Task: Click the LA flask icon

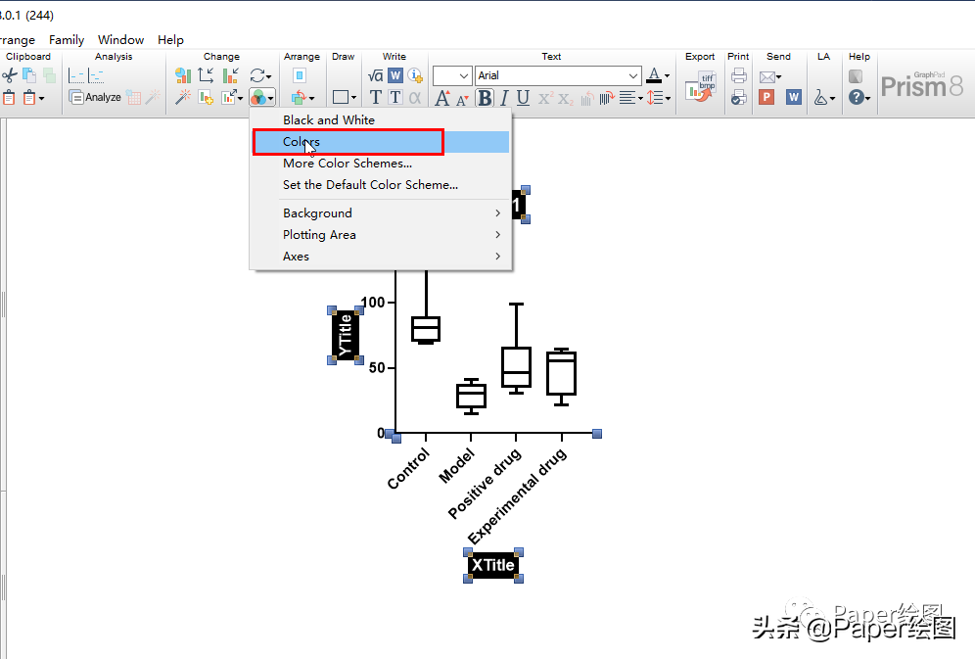Action: [x=820, y=98]
